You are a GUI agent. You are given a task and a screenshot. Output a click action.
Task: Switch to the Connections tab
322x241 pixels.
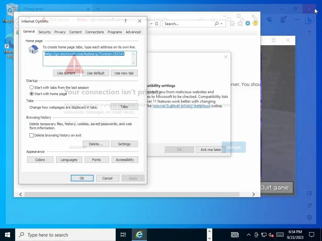(x=94, y=32)
